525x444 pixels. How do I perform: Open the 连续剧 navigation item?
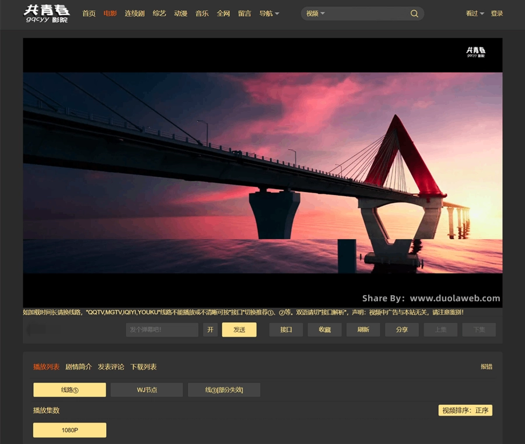135,13
